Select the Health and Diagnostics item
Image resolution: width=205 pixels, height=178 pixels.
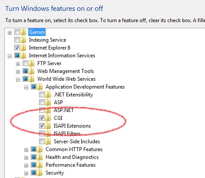72,157
